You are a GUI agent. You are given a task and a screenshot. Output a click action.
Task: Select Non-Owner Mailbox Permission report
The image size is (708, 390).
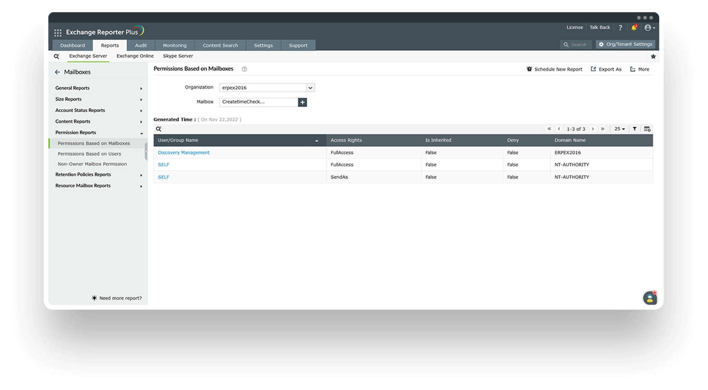[92, 164]
